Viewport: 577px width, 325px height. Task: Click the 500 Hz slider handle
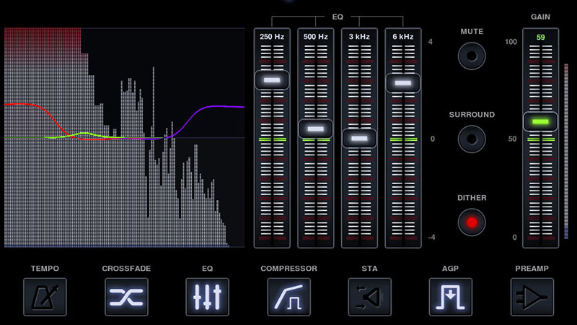click(x=315, y=129)
